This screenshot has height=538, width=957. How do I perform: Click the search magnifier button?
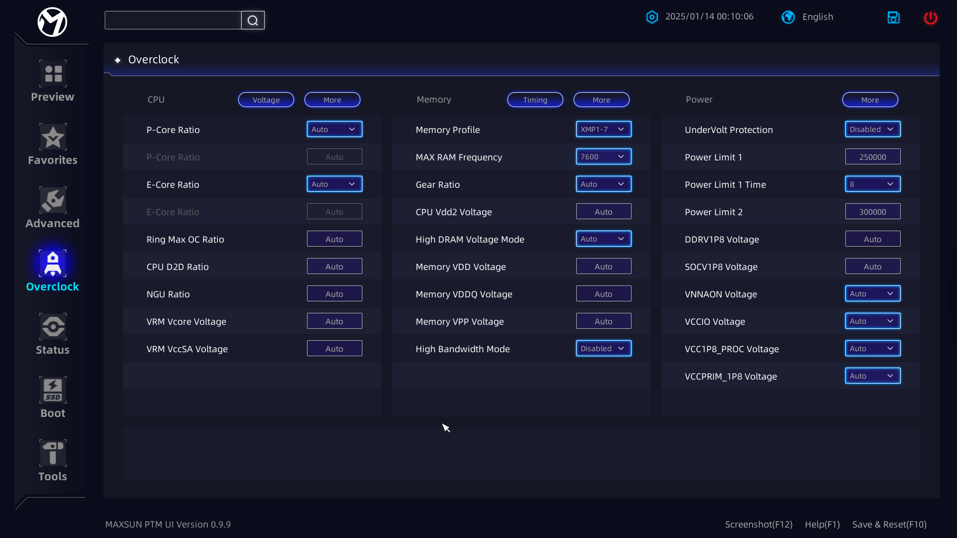pyautogui.click(x=253, y=20)
